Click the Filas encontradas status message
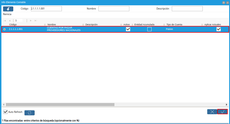This screenshot has width=230, height=124. pos(41,120)
